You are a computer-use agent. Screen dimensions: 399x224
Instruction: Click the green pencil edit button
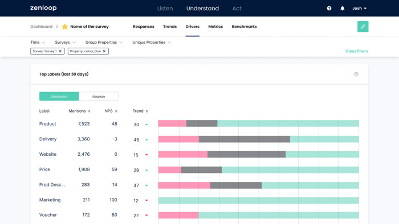pos(363,26)
